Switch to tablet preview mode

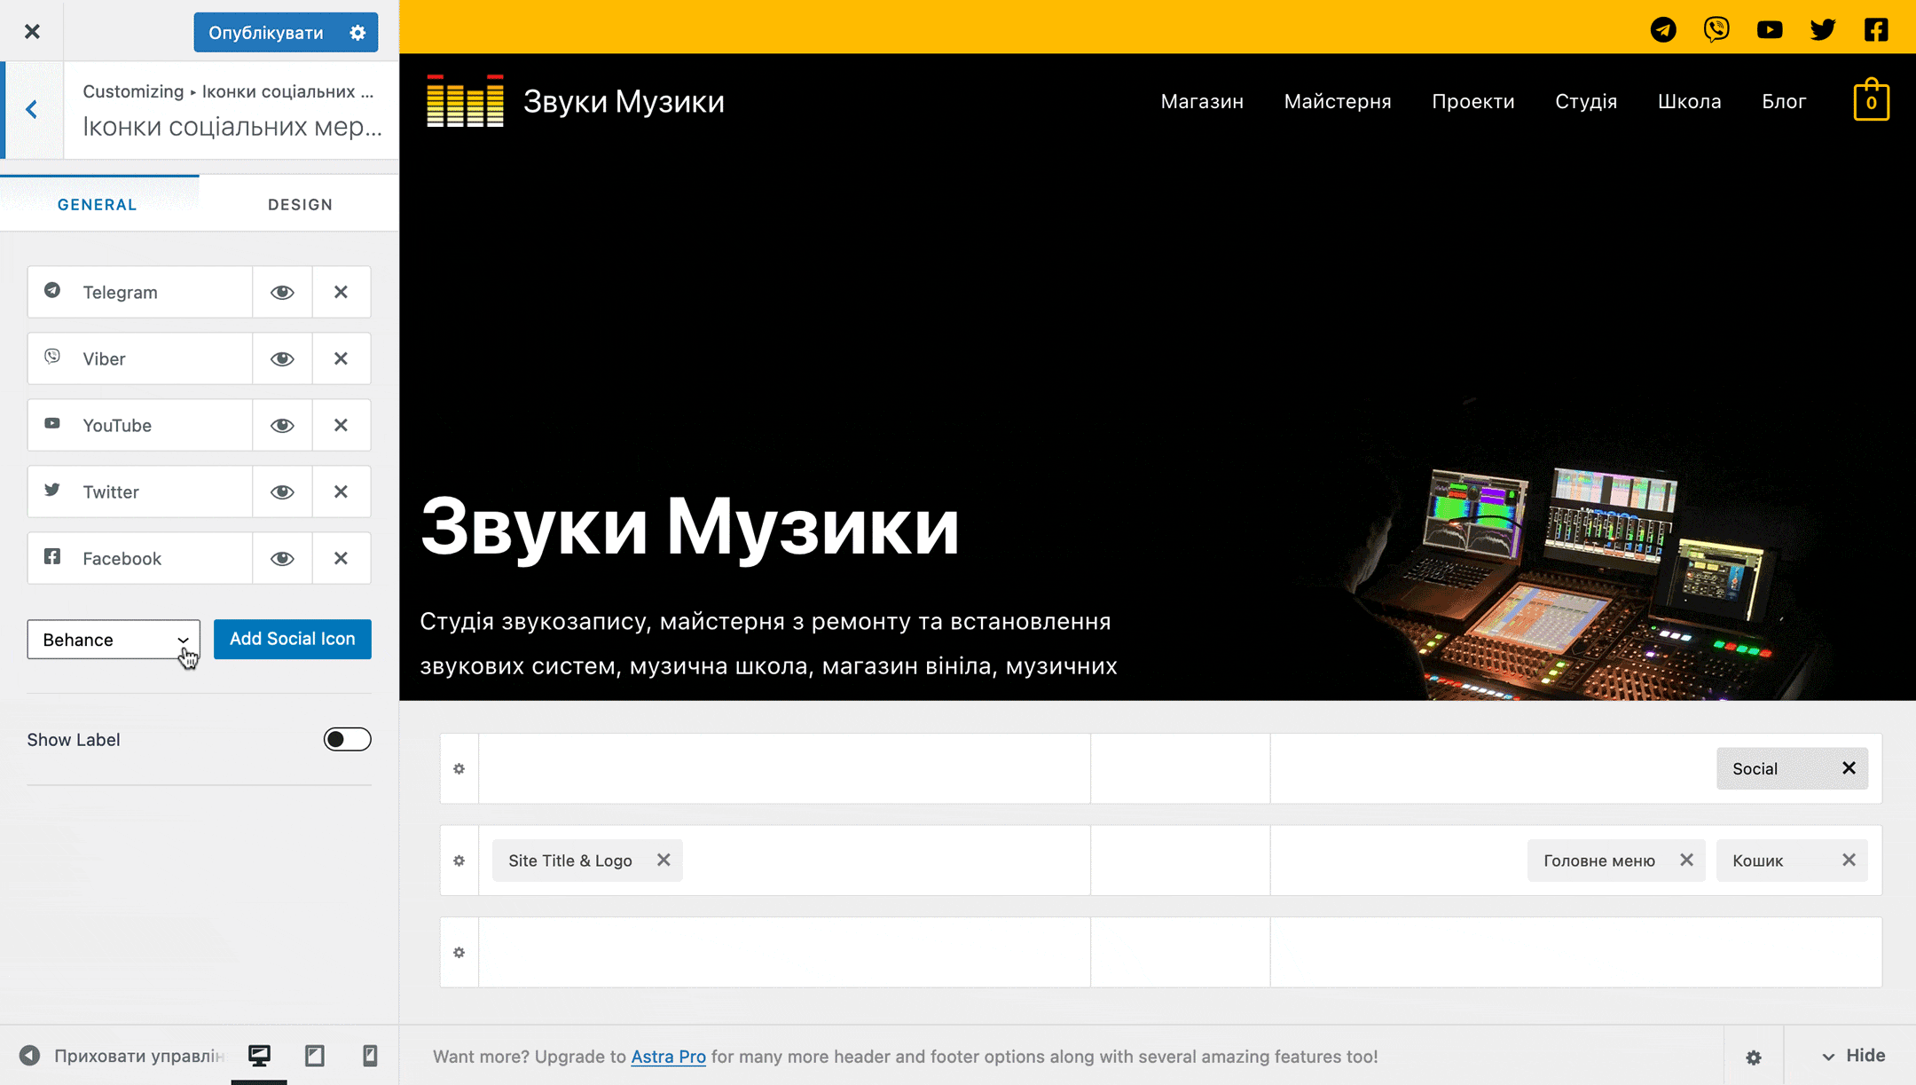[x=315, y=1056]
